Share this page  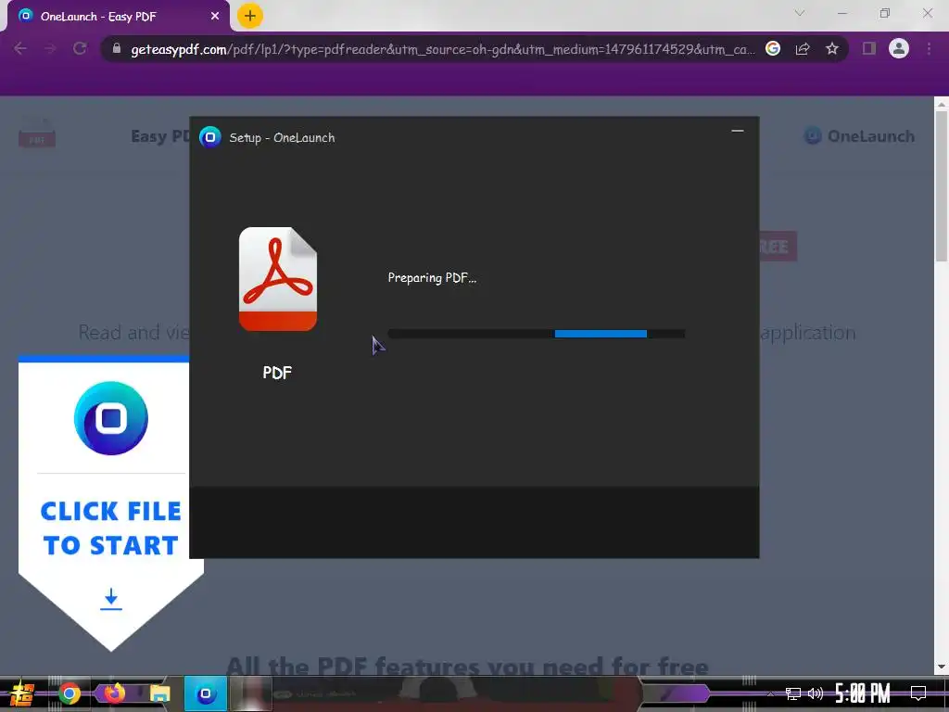pyautogui.click(x=803, y=48)
